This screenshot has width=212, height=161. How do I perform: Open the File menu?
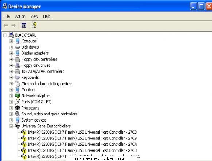[x=7, y=16]
